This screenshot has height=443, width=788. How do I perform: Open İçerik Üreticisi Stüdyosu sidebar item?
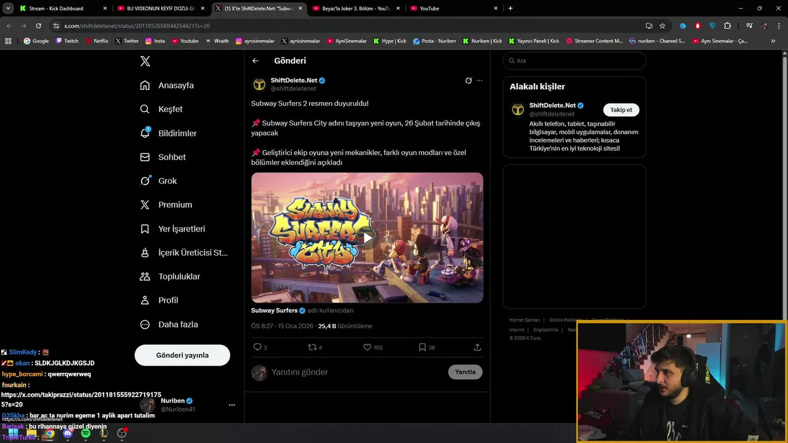[x=183, y=252]
